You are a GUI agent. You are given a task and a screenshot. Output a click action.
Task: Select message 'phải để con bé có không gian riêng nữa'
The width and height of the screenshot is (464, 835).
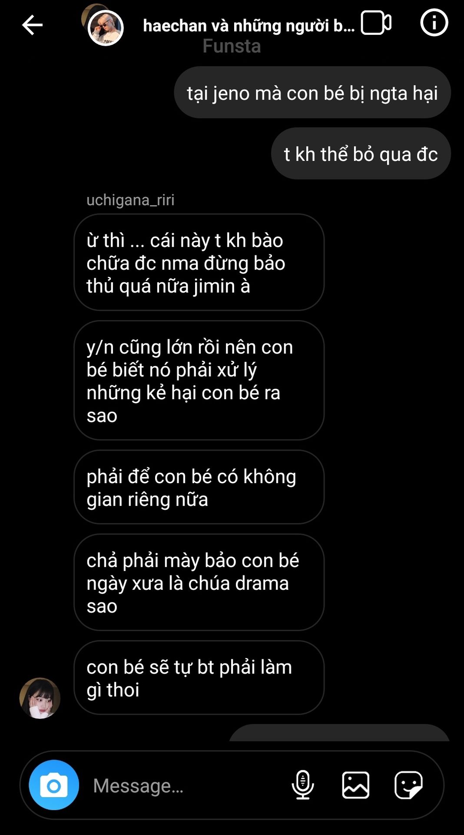pyautogui.click(x=199, y=487)
